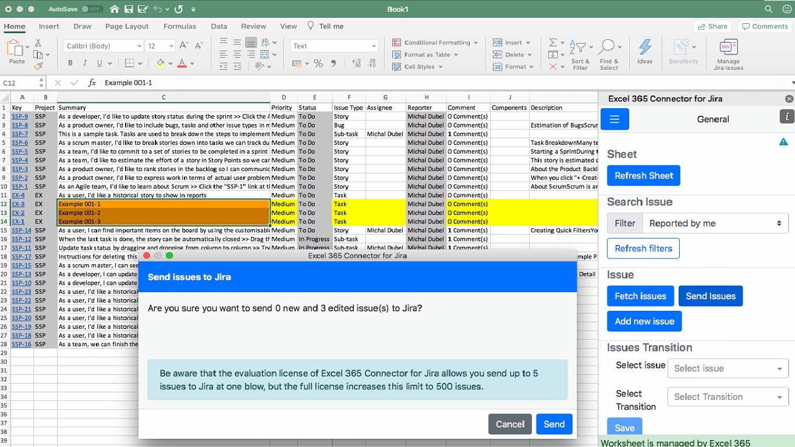
Task: Open the EX-3 issue key link
Action: [x=18, y=204]
